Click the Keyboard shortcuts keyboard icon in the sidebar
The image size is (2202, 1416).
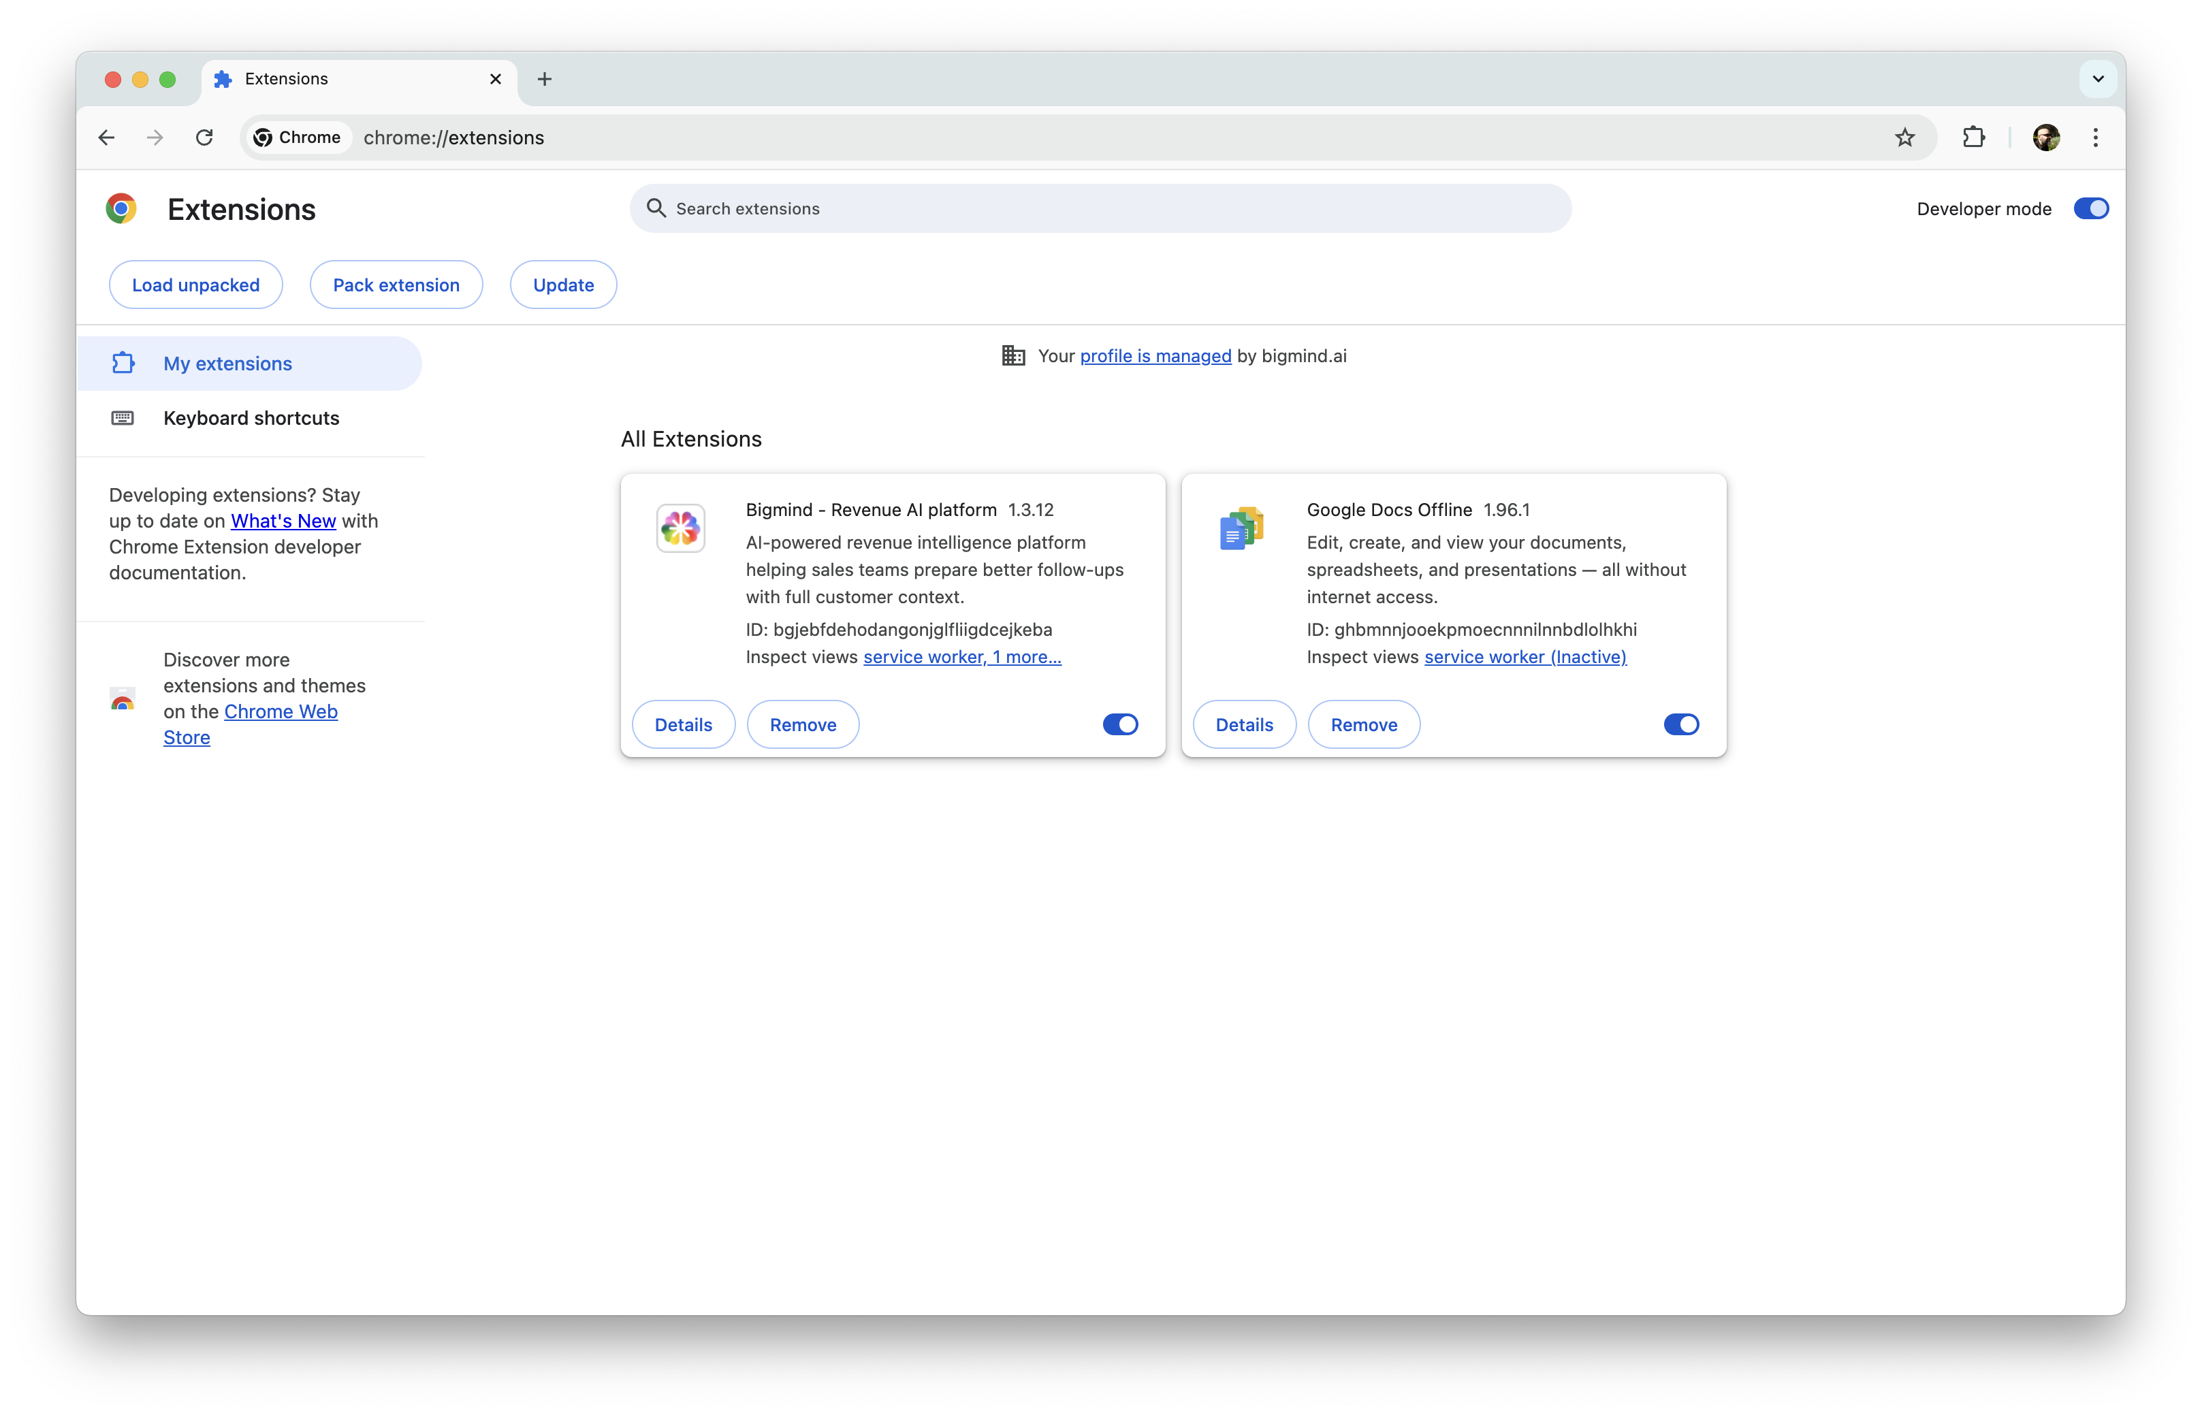(x=123, y=419)
